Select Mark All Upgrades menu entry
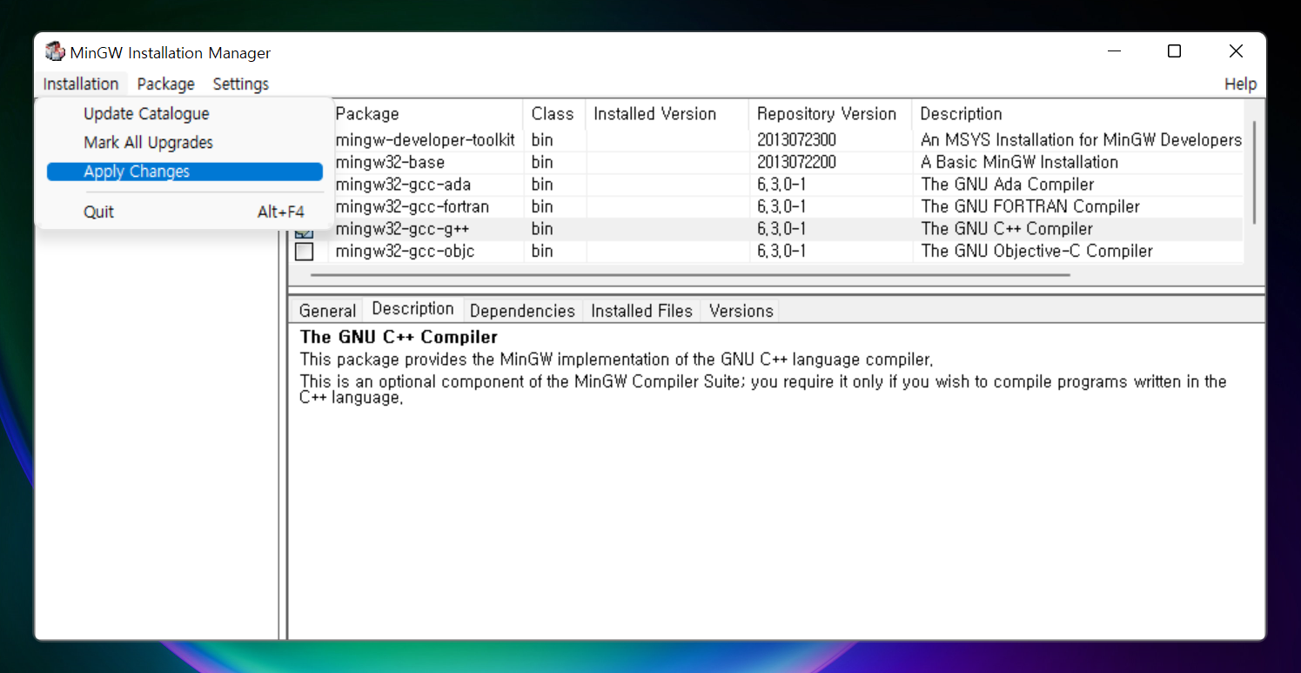This screenshot has width=1301, height=673. coord(184,143)
